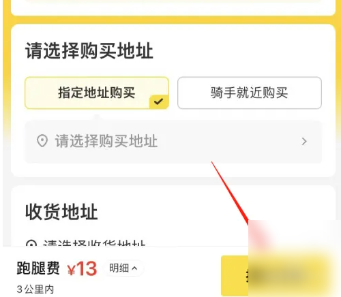Click the circular locator icon under 收货地址
The width and height of the screenshot is (341, 297).
click(31, 243)
